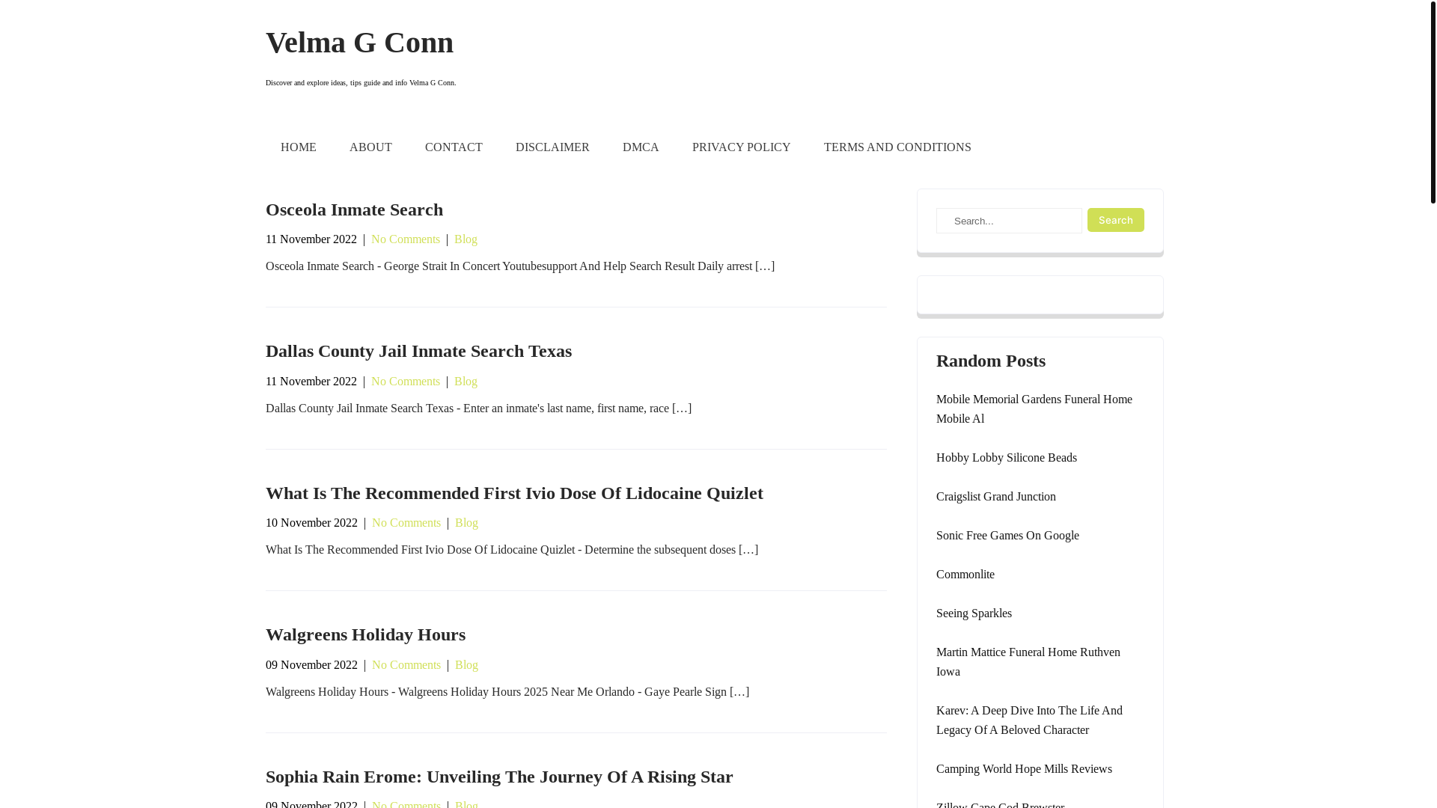Open Mobile Memorial Gardens Funeral Home post

1034,409
